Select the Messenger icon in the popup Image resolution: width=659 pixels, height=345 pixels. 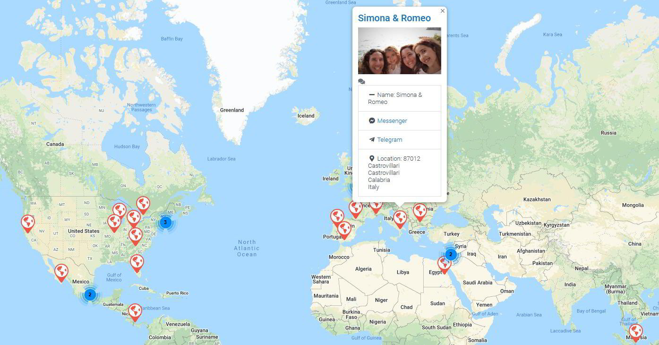point(372,121)
